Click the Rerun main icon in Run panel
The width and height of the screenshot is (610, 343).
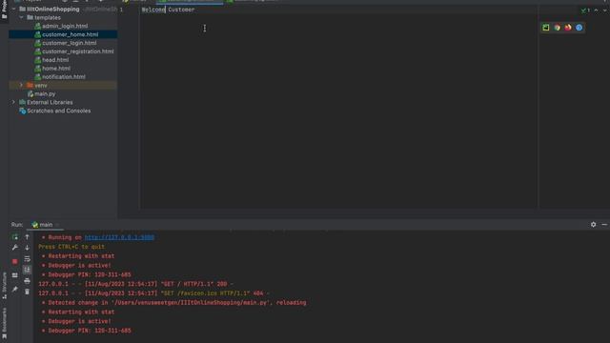pos(15,237)
